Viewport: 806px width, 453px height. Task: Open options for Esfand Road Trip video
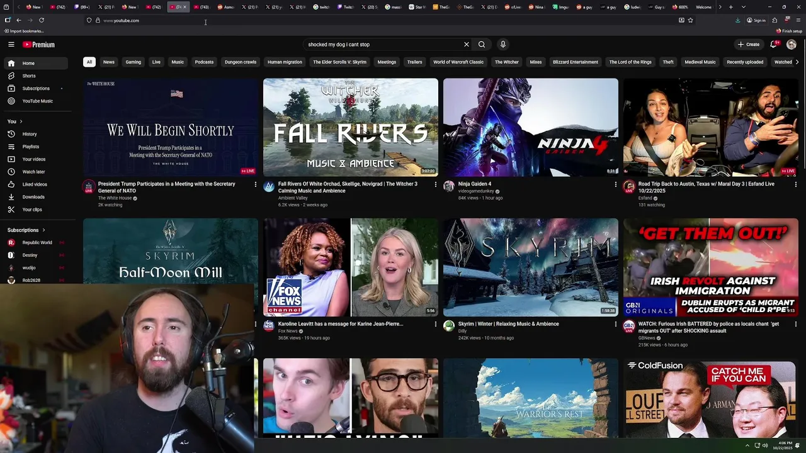pos(795,184)
